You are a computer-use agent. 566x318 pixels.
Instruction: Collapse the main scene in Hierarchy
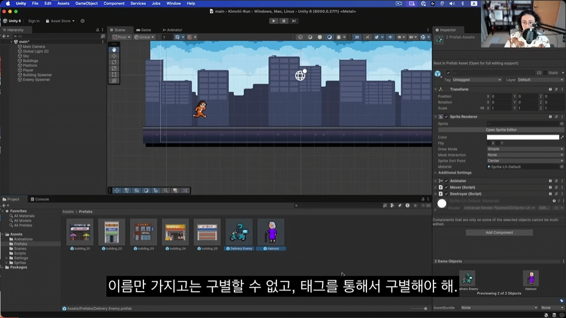[11, 42]
